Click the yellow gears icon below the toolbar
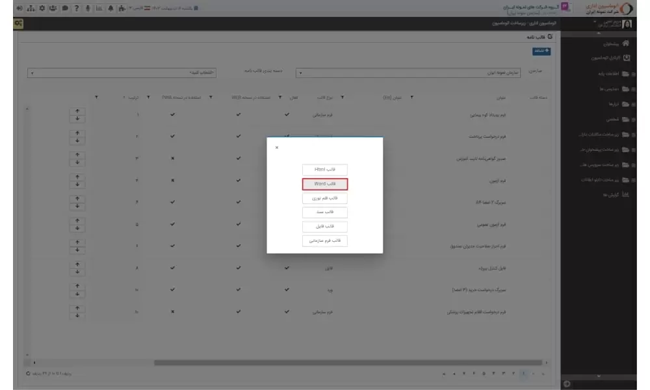 tap(18, 23)
